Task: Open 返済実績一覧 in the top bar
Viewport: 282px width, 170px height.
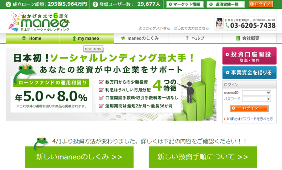Action: (226, 4)
